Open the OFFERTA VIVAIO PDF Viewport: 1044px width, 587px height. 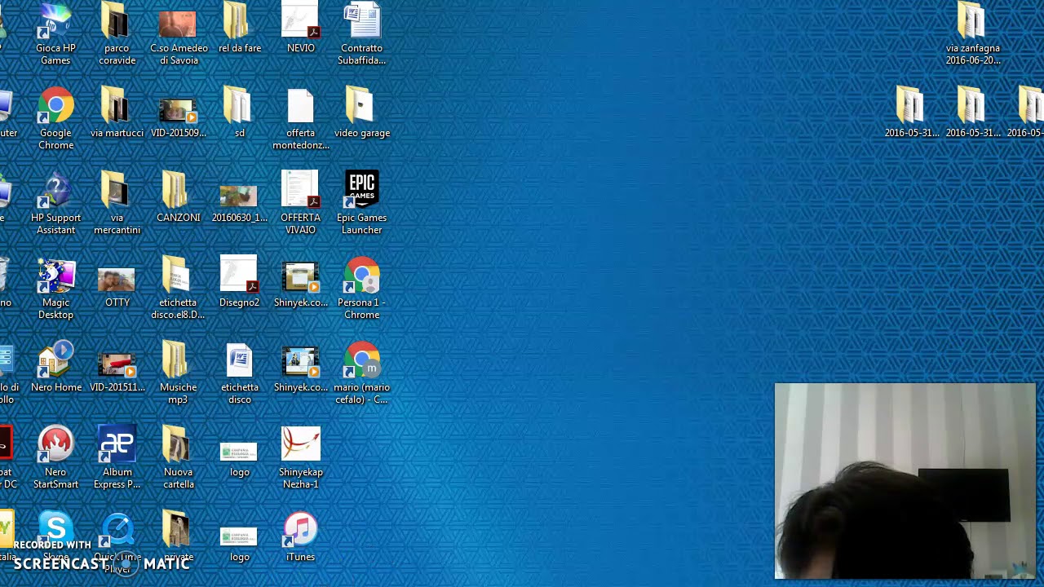(300, 203)
